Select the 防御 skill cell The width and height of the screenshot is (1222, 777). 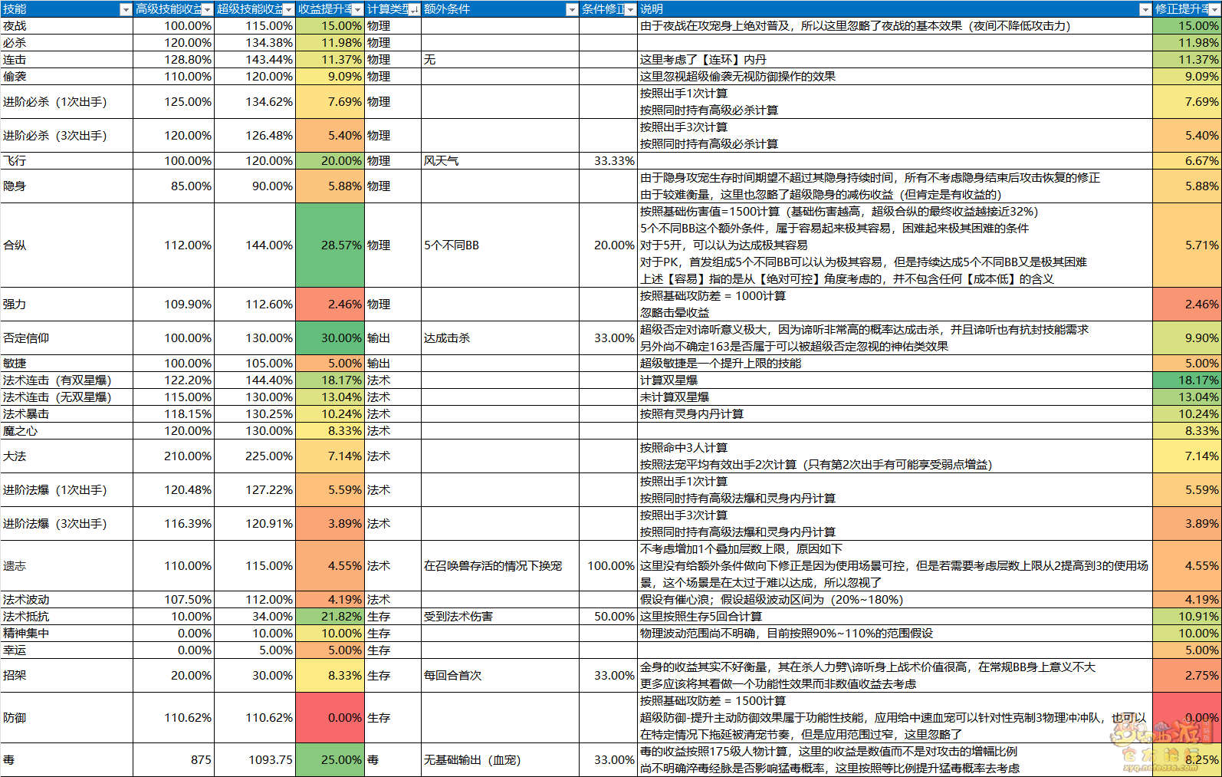(x=67, y=718)
